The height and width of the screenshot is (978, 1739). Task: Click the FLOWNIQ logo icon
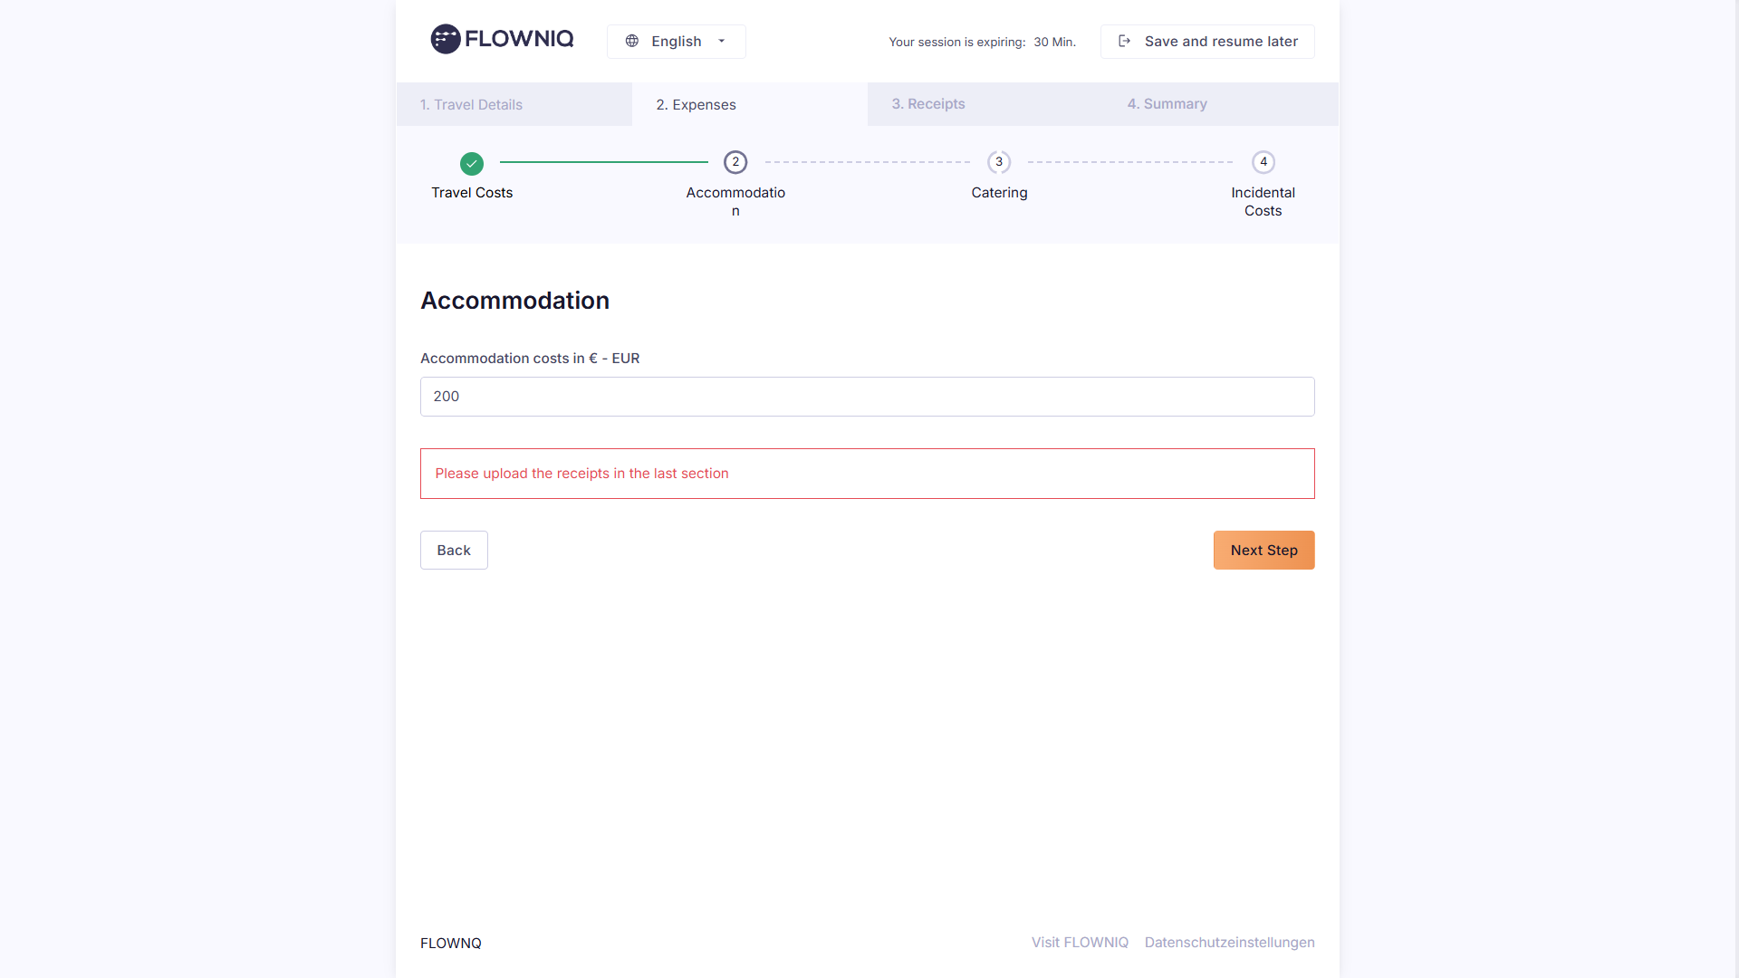pyautogui.click(x=446, y=39)
